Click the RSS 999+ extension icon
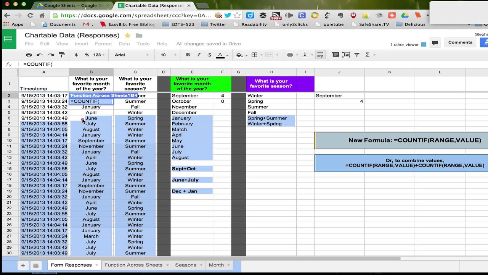The height and width of the screenshot is (275, 488). pyautogui.click(x=276, y=15)
